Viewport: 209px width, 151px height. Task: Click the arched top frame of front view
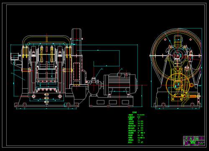coord(46,40)
